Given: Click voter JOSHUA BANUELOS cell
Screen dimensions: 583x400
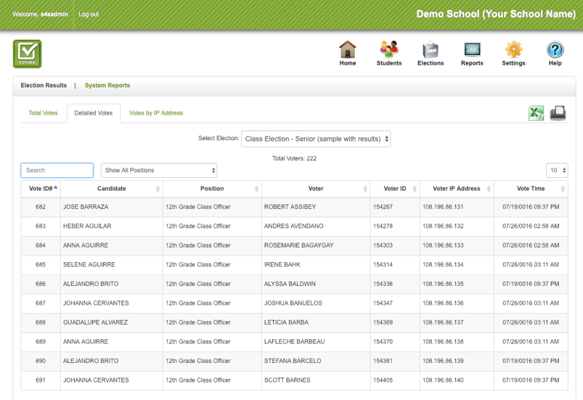Looking at the screenshot, I should point(316,303).
